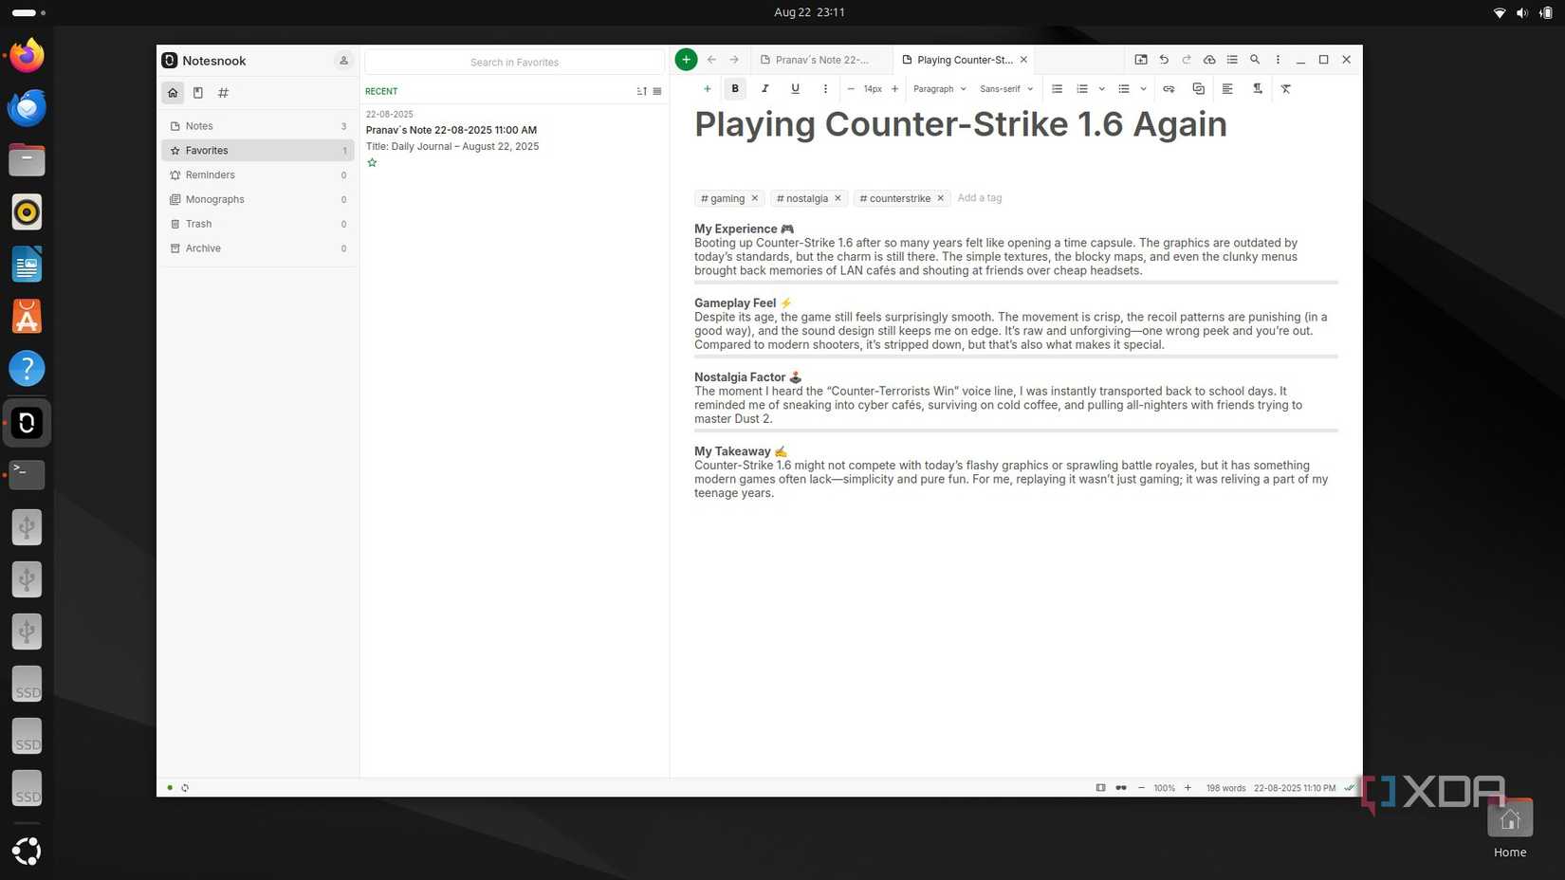Select the Favorites entry in the sidebar
This screenshot has height=880, width=1565.
click(206, 150)
